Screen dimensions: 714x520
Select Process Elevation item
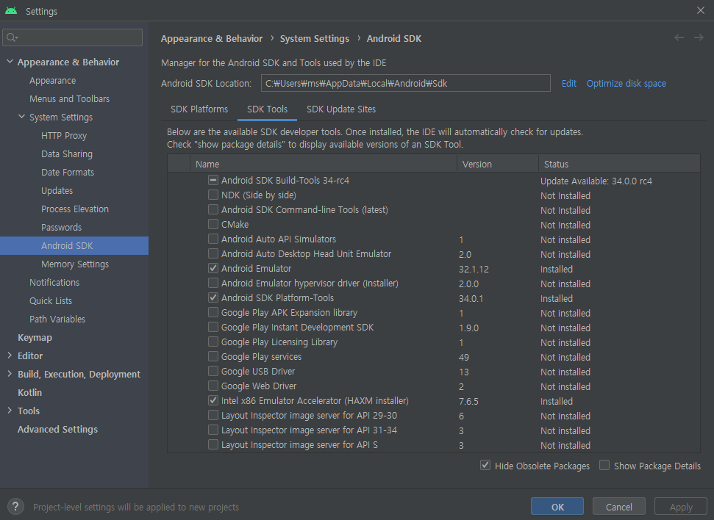[x=75, y=209]
